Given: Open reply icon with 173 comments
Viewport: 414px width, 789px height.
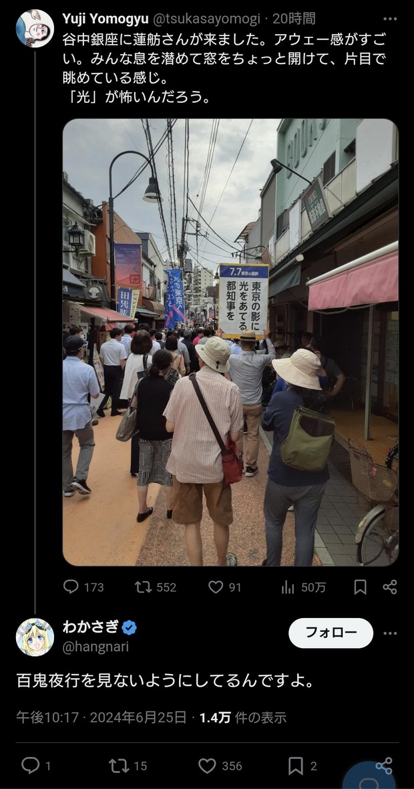Looking at the screenshot, I should pos(71,587).
